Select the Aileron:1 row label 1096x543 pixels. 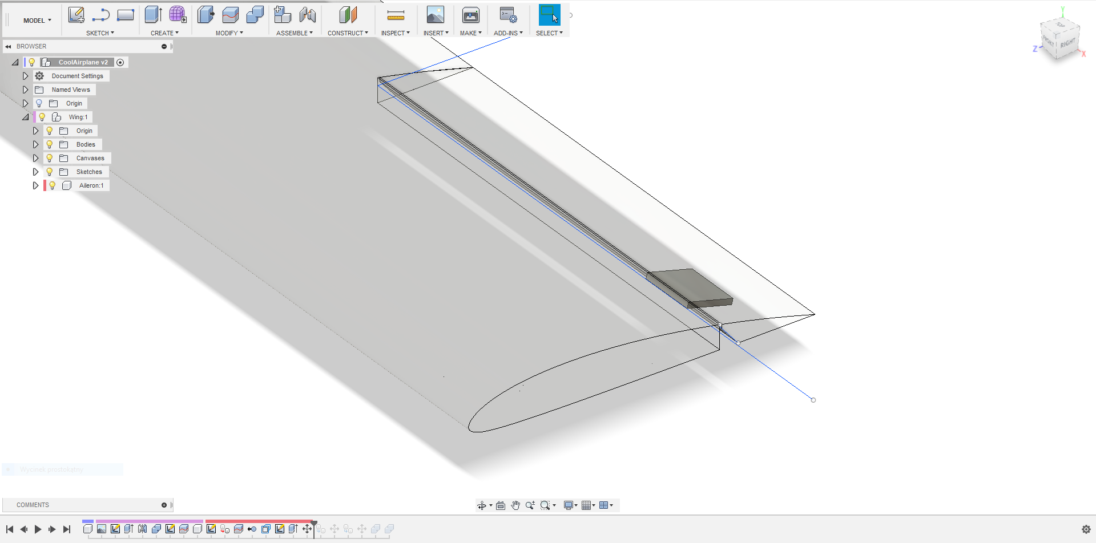click(91, 185)
